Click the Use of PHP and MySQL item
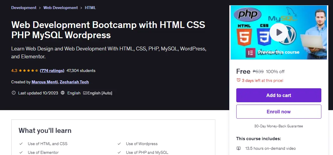 [147, 152]
